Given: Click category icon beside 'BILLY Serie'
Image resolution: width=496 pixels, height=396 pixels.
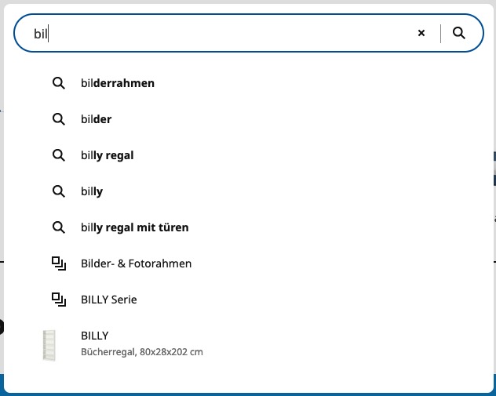Looking at the screenshot, I should pyautogui.click(x=59, y=300).
